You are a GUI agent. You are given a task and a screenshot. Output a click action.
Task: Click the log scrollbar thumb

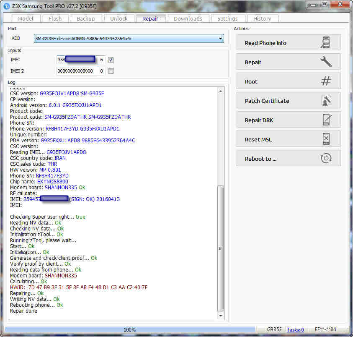point(221,248)
